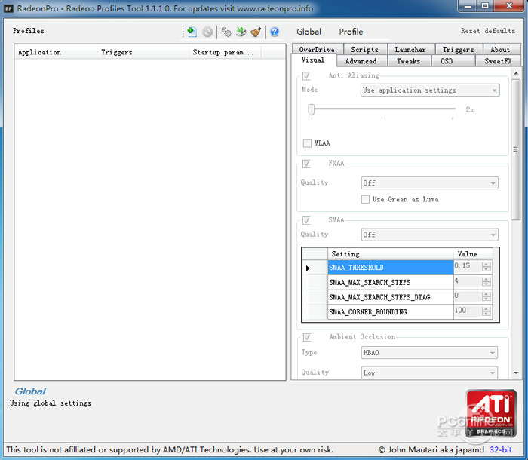This screenshot has height=460, width=528.
Task: Select the SMAA_THRESHOLD setting row
Action: [391, 268]
